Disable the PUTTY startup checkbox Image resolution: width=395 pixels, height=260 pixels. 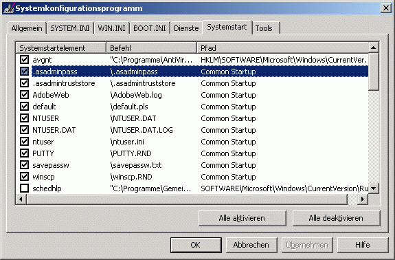coord(24,153)
